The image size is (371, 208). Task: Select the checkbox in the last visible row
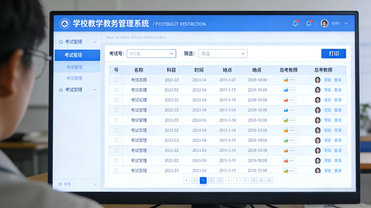[x=116, y=170]
